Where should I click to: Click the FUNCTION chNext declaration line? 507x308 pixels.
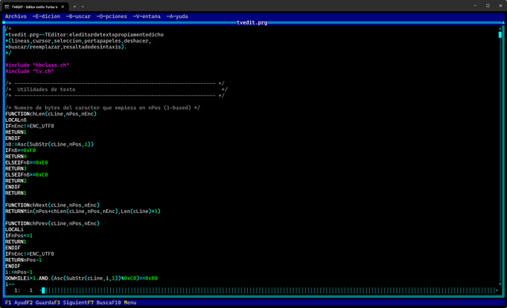click(52, 205)
